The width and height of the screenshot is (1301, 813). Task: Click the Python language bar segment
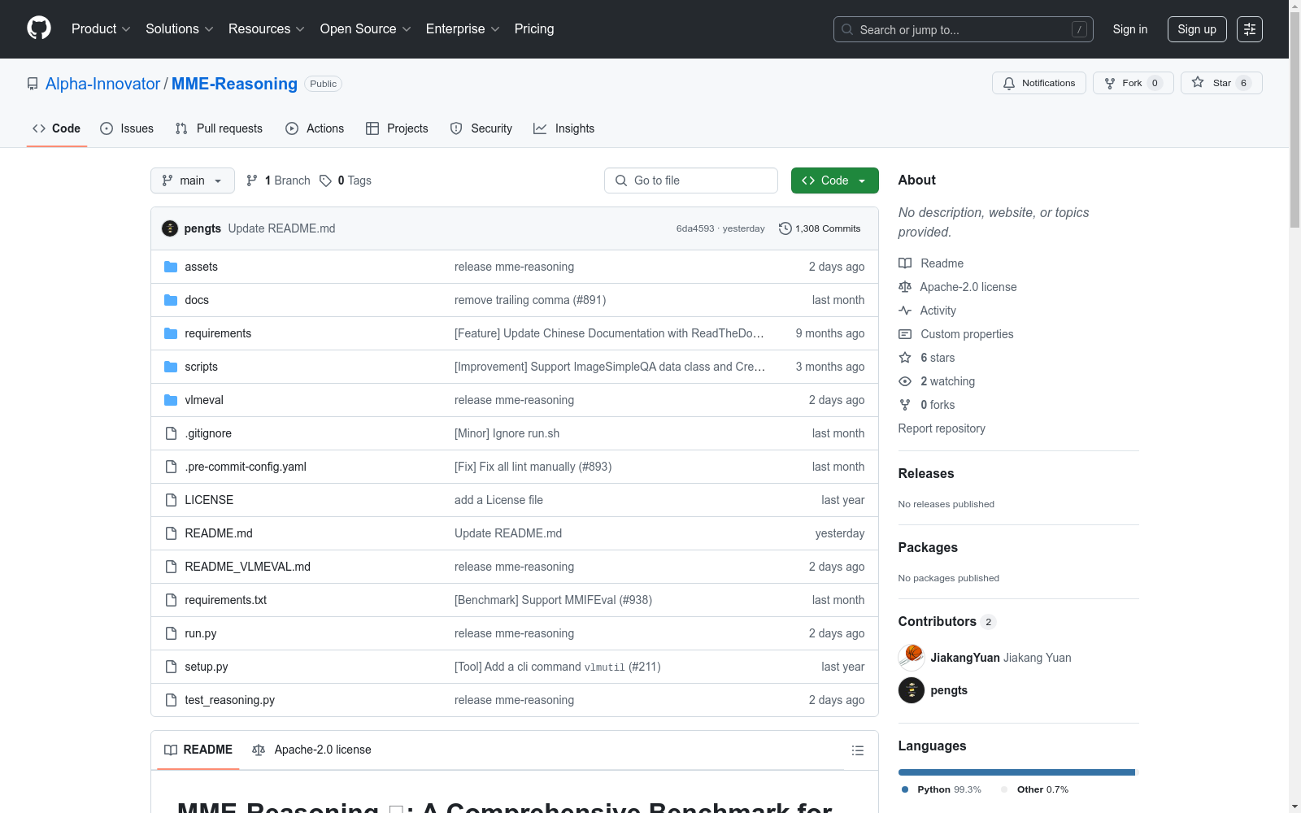1016,772
